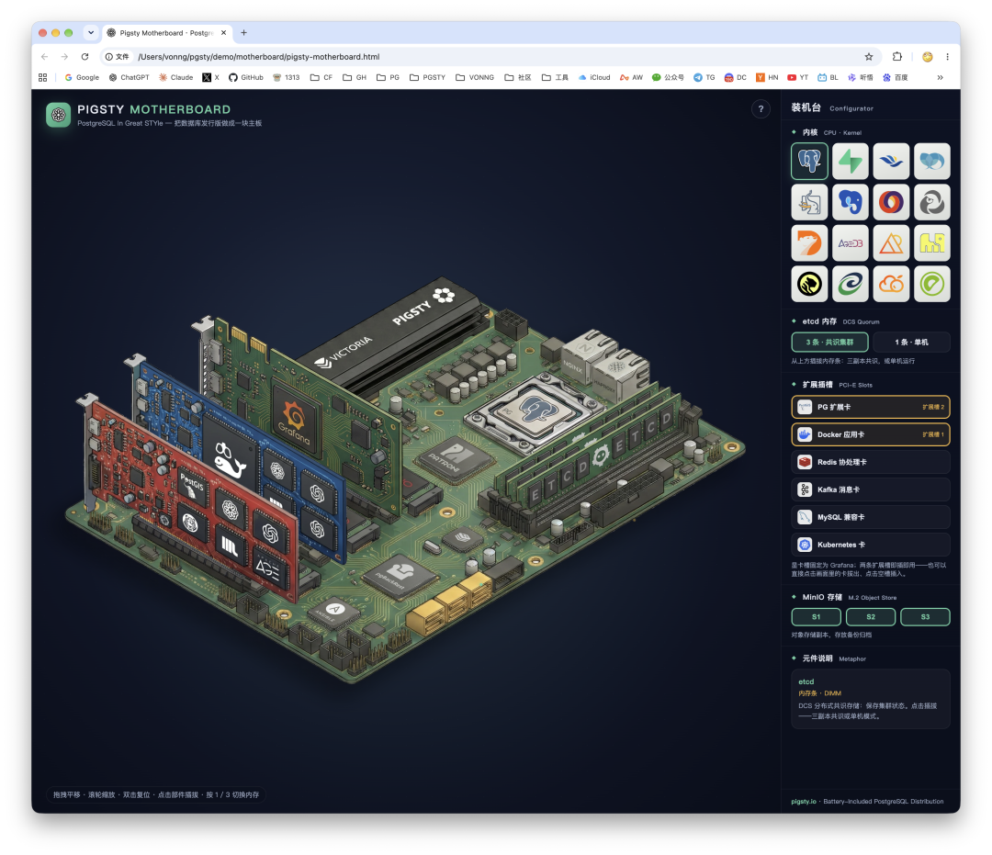
Task: Toggle the S3 MinIO storage slot
Action: click(925, 616)
